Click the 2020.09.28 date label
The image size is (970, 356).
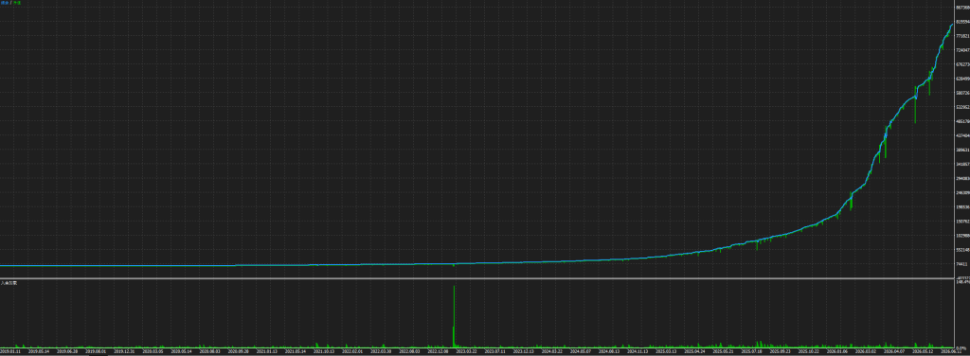(238, 351)
